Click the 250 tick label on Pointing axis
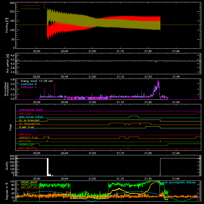This screenshot has width=204, height=204. tap(12, 3)
